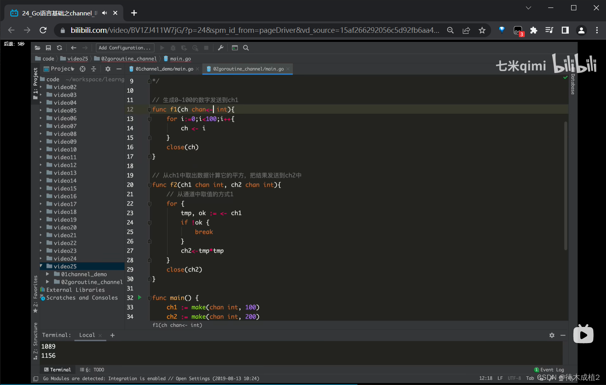The image size is (606, 385).
Task: Click the IDE back navigation arrow
Action: click(x=74, y=48)
